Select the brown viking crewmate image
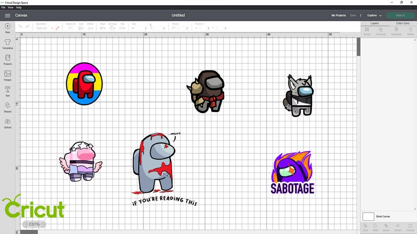The image size is (417, 234). (x=206, y=92)
